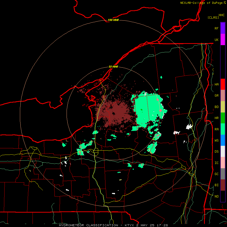Click the ND legend label

(216, 196)
